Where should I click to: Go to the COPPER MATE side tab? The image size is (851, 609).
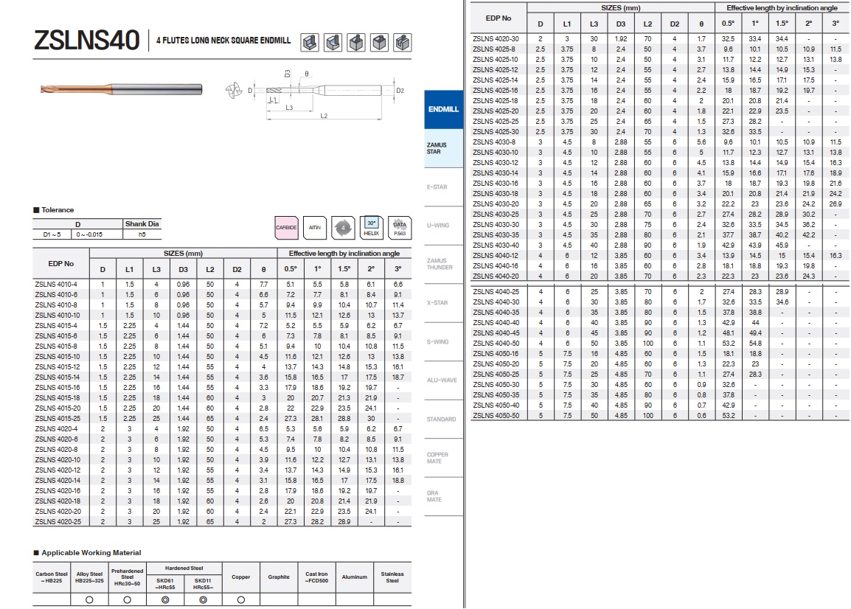point(443,458)
